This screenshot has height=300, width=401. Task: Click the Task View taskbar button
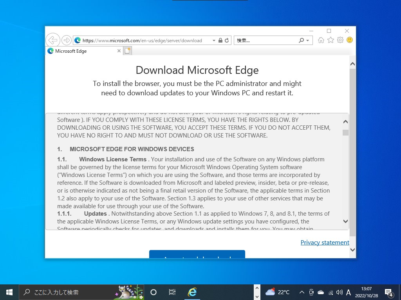point(172,292)
